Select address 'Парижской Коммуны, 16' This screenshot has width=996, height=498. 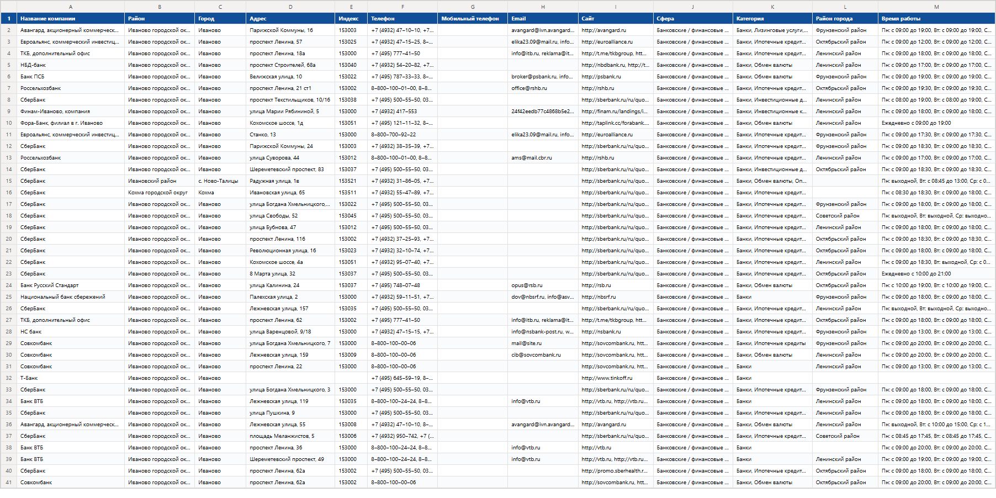point(290,30)
